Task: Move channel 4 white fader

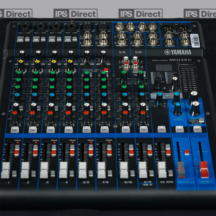Action: click(63, 170)
